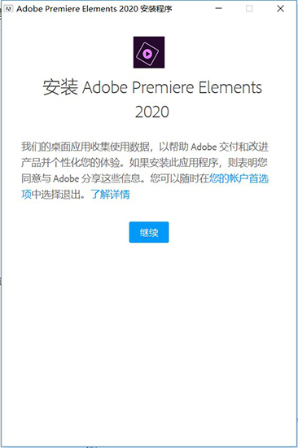Close the Premiere Elements 2020 installer
This screenshot has height=448, width=298.
coord(281,9)
